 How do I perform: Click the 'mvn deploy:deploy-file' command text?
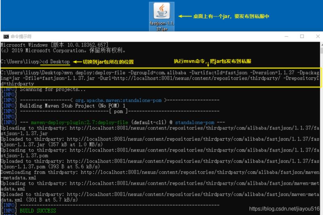(95, 73)
